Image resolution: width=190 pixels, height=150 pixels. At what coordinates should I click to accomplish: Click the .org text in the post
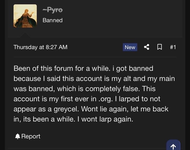point(105,99)
